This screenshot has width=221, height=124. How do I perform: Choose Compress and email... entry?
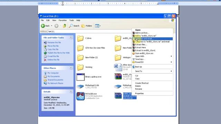click(x=152, y=39)
